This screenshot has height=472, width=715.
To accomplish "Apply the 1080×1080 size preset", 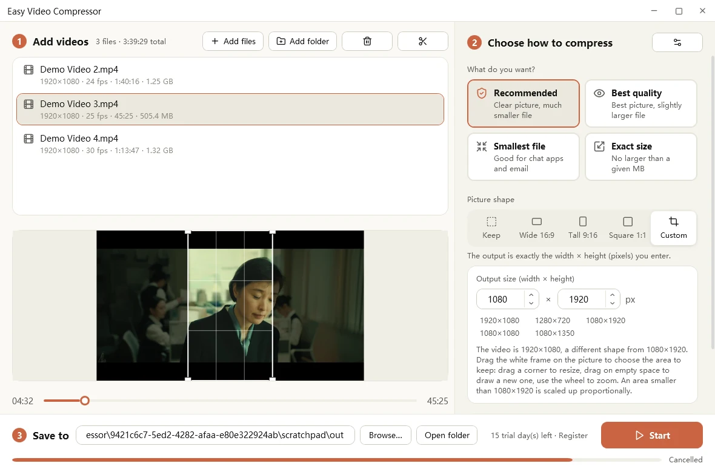I will click(499, 333).
